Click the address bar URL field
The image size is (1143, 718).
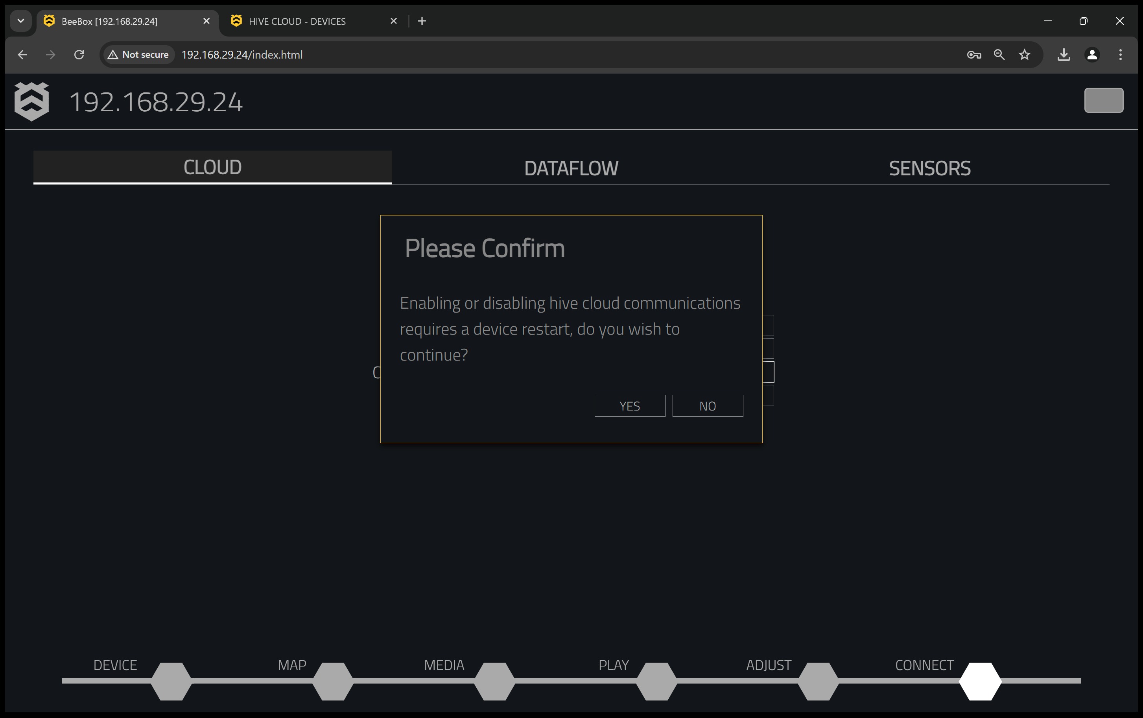(x=240, y=55)
